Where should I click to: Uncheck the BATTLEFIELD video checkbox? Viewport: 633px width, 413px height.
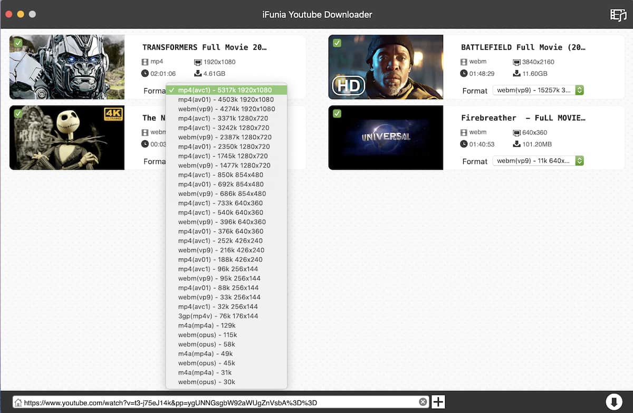337,43
